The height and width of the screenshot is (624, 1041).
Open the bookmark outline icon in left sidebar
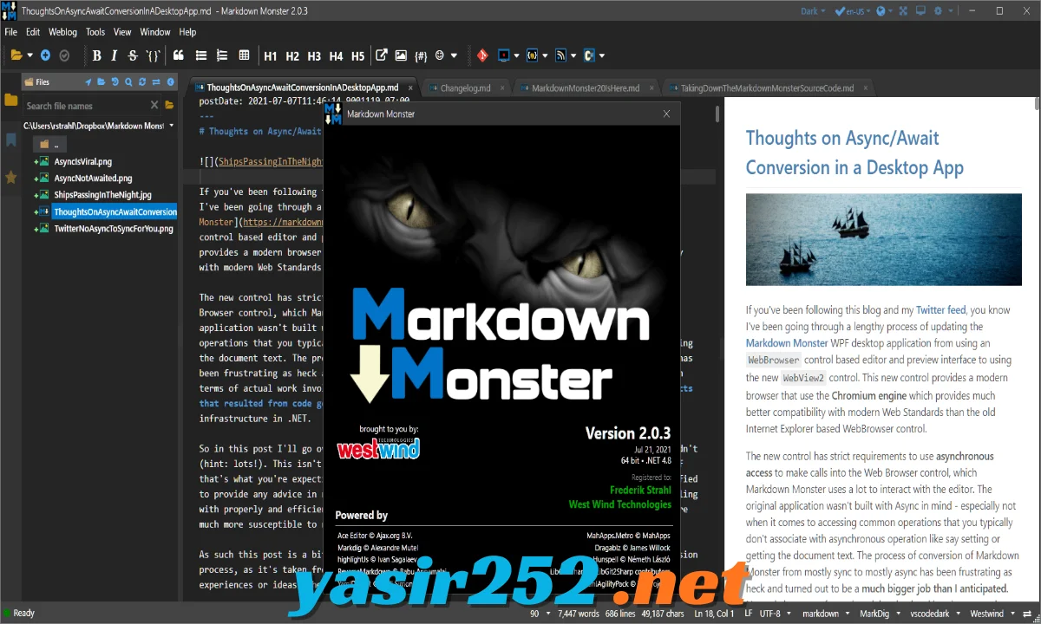point(10,140)
